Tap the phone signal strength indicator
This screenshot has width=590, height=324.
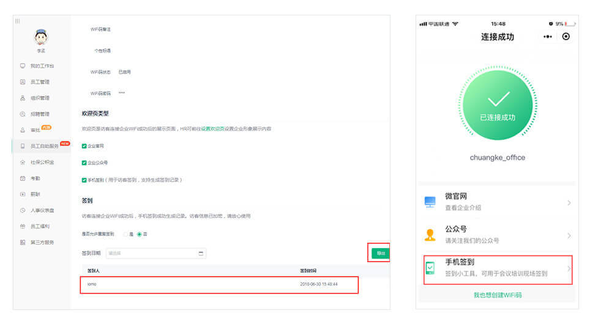point(424,24)
